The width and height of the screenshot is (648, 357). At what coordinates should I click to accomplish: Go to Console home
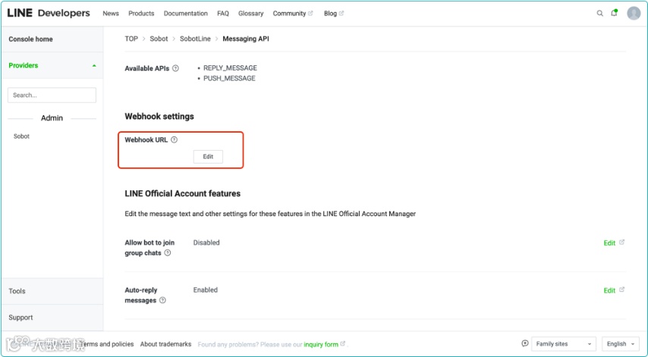(x=30, y=39)
